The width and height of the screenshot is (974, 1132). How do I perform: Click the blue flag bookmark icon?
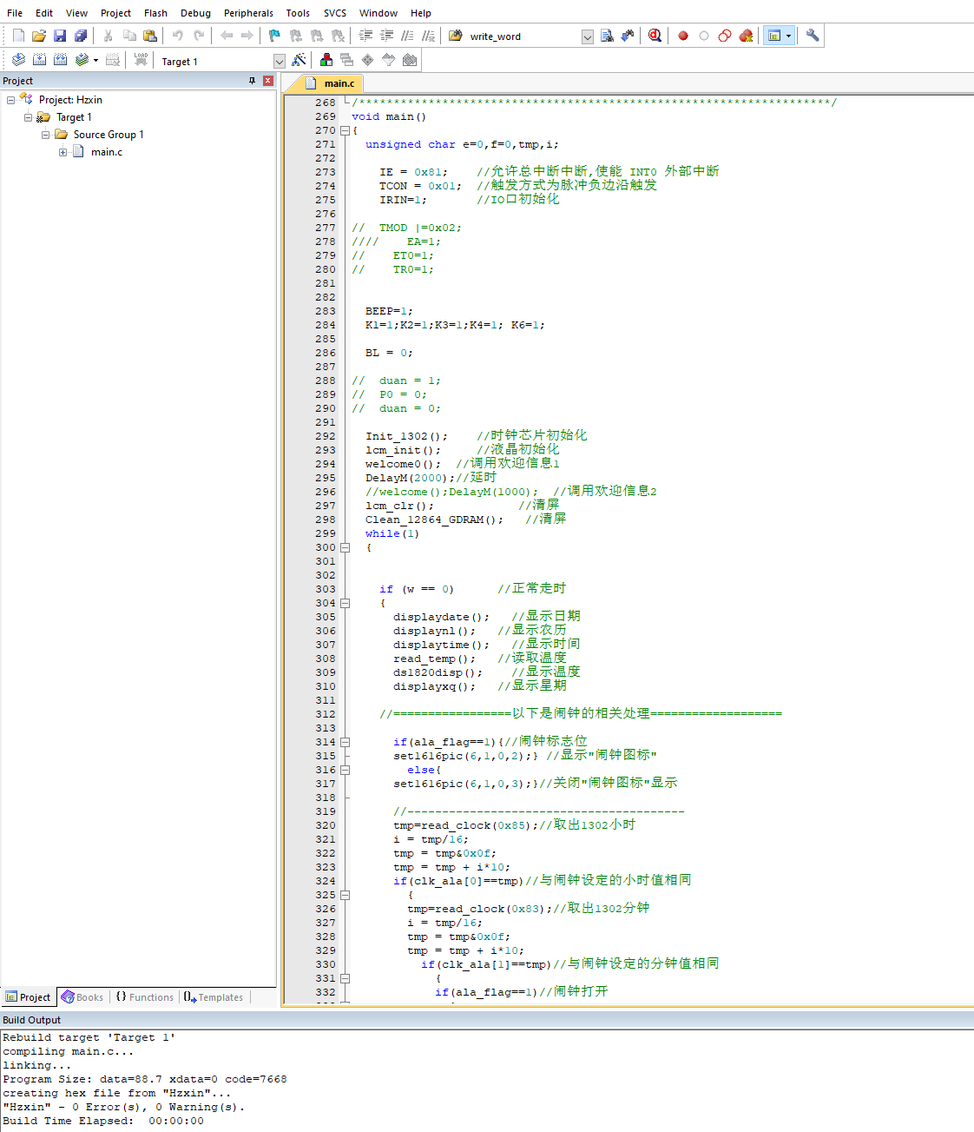[x=274, y=36]
